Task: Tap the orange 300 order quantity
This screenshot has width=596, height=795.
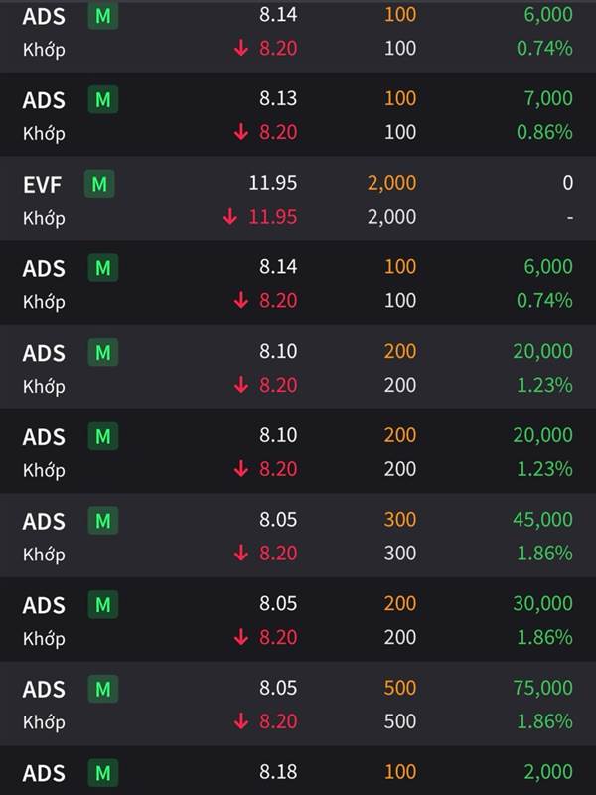Action: point(399,520)
